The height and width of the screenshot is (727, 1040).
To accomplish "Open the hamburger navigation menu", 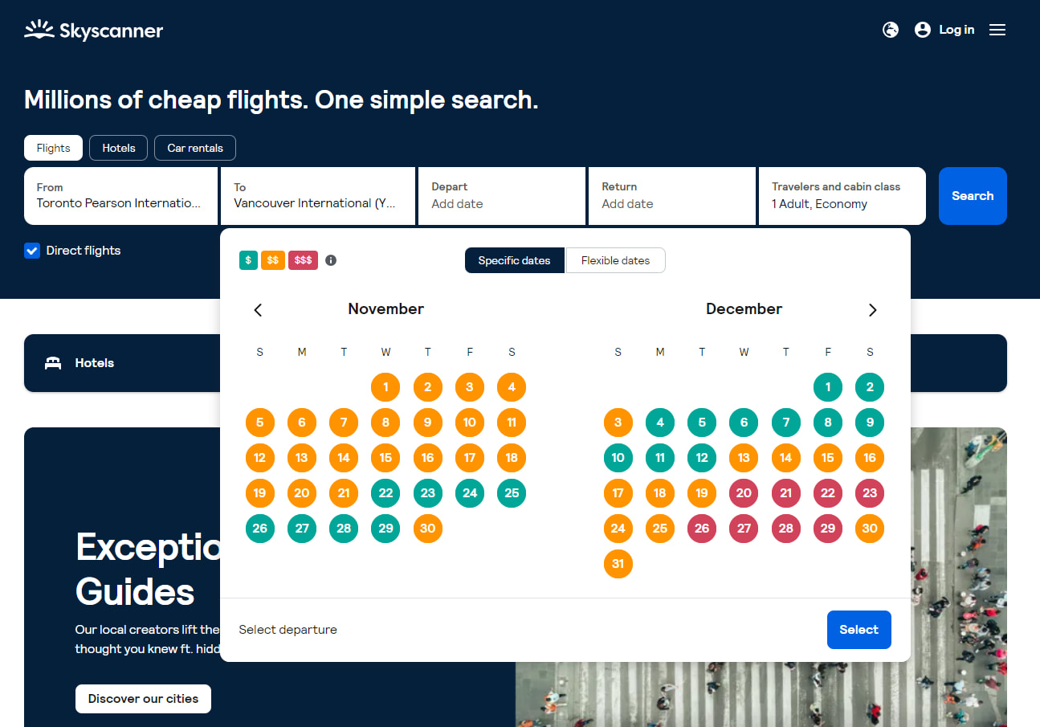I will pyautogui.click(x=997, y=29).
